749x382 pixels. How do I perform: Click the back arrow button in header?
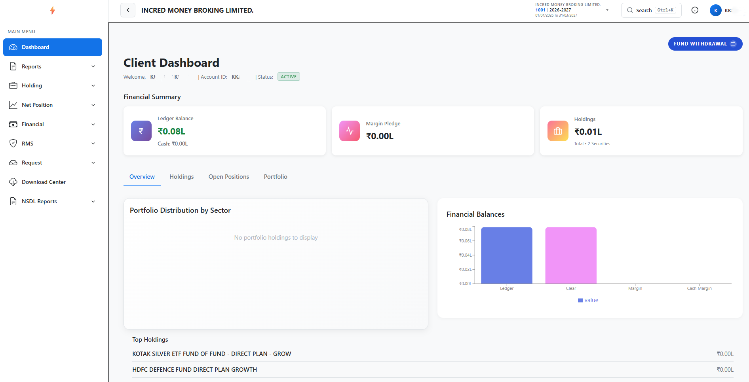tap(128, 10)
